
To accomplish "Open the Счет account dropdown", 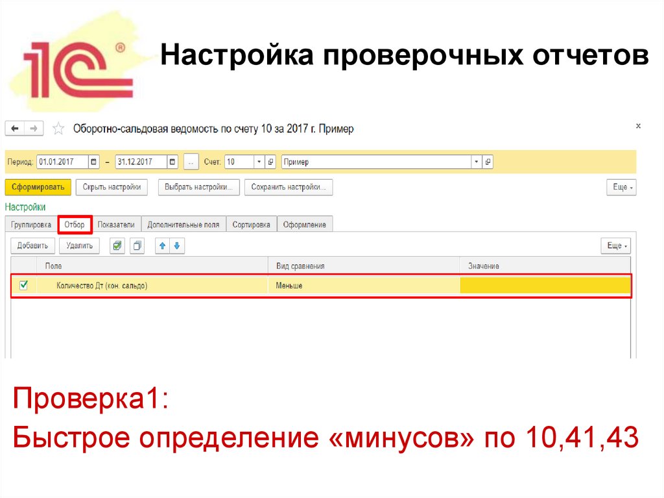I will (x=259, y=161).
